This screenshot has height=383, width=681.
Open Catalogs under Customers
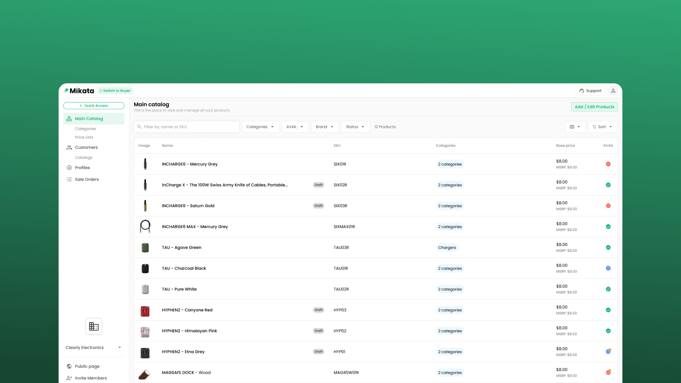point(84,158)
